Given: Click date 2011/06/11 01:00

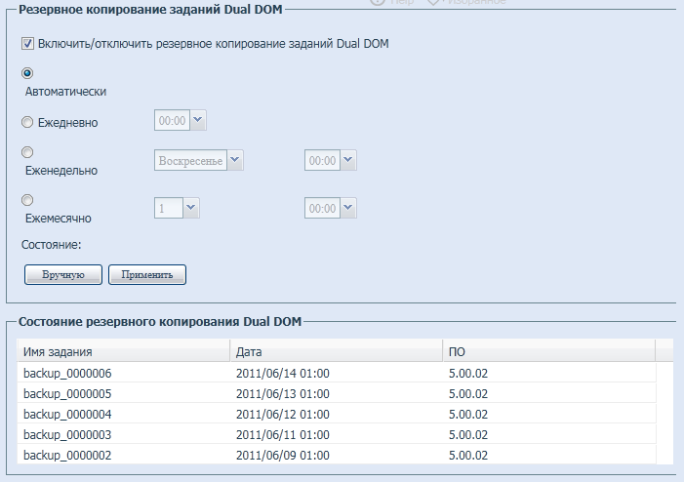Looking at the screenshot, I should pyautogui.click(x=283, y=435).
